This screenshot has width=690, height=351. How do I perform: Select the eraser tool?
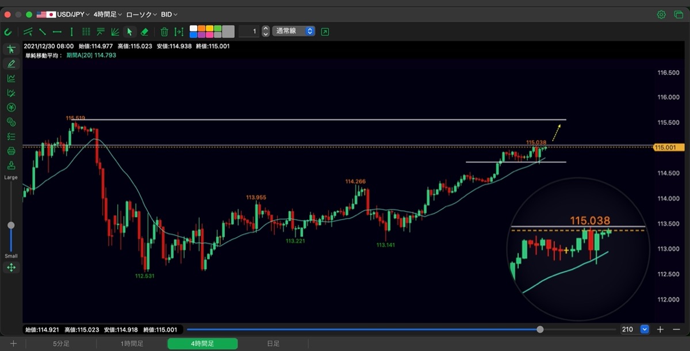pyautogui.click(x=145, y=32)
